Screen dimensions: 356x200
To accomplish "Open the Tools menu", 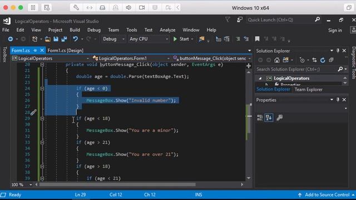I will coord(131,30).
